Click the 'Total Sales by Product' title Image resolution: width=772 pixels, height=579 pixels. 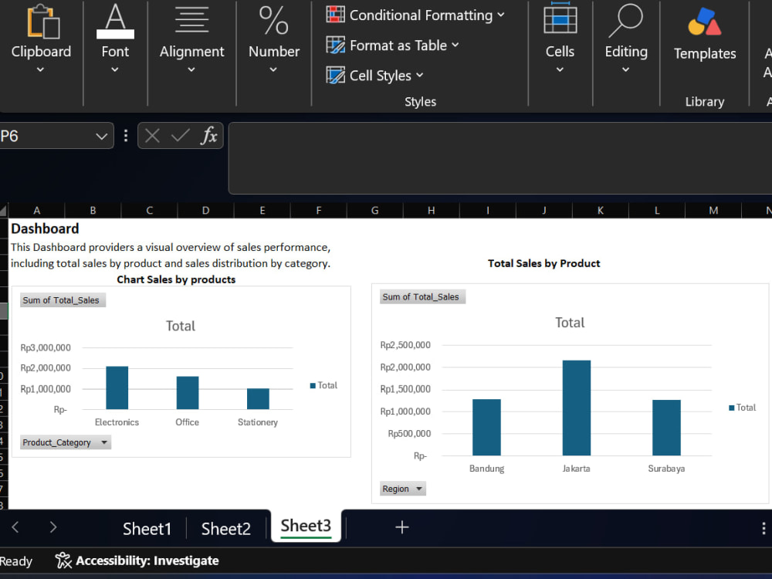coord(544,263)
